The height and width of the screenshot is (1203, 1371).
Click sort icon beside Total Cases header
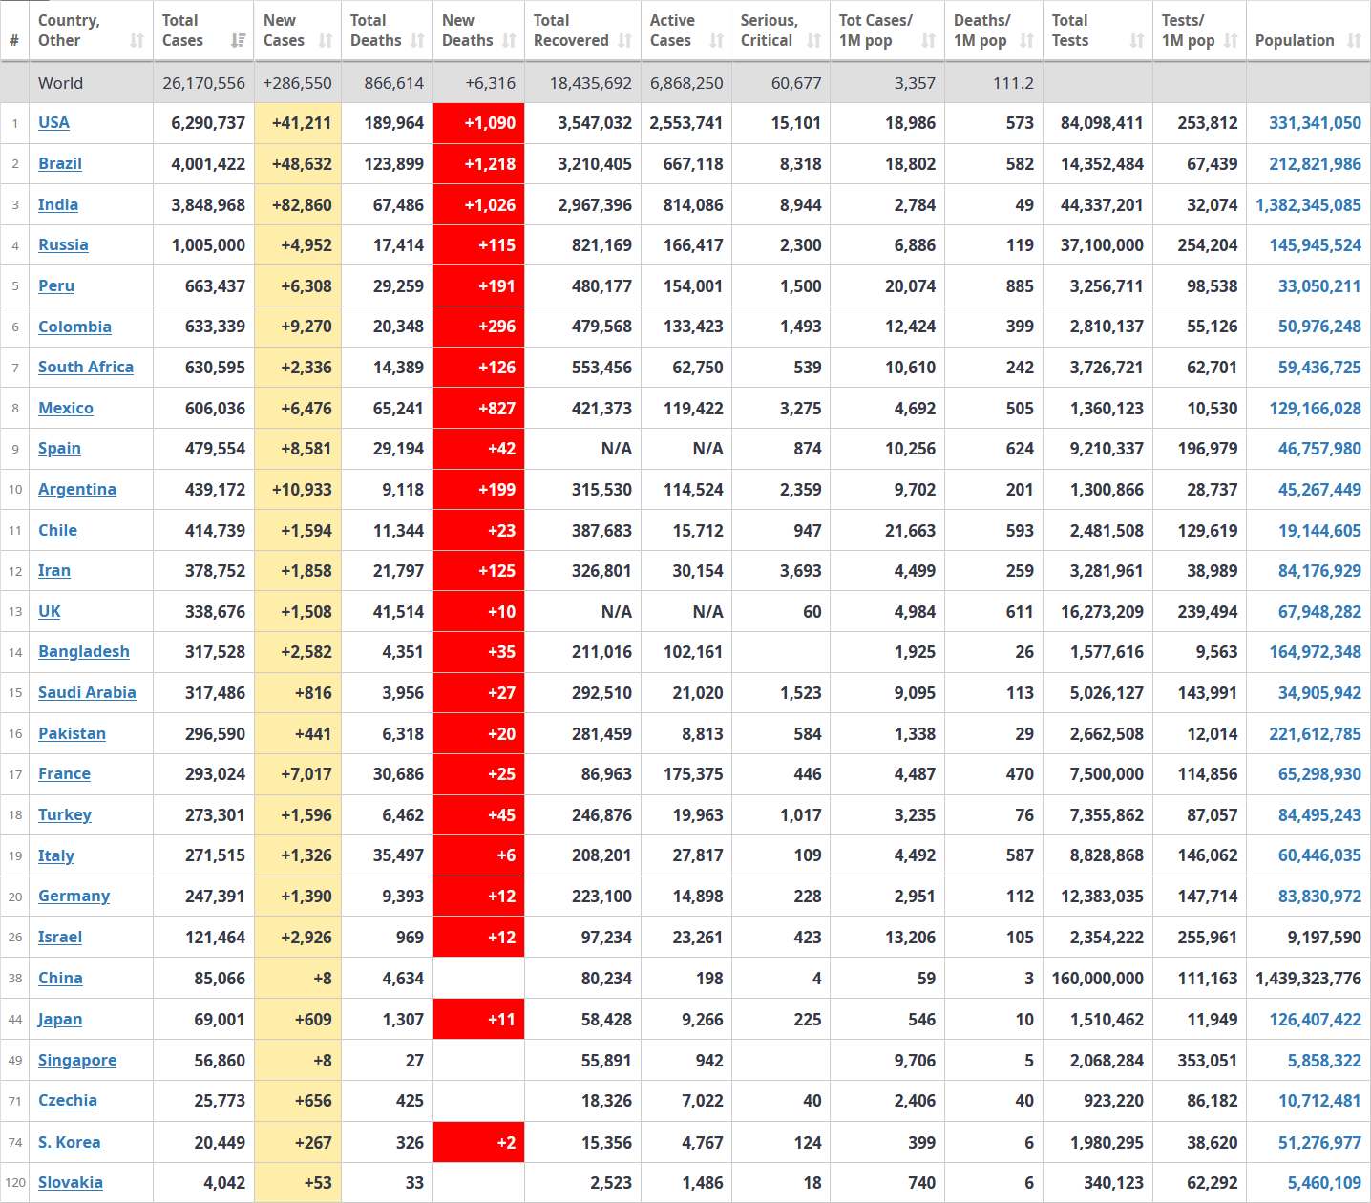click(238, 41)
